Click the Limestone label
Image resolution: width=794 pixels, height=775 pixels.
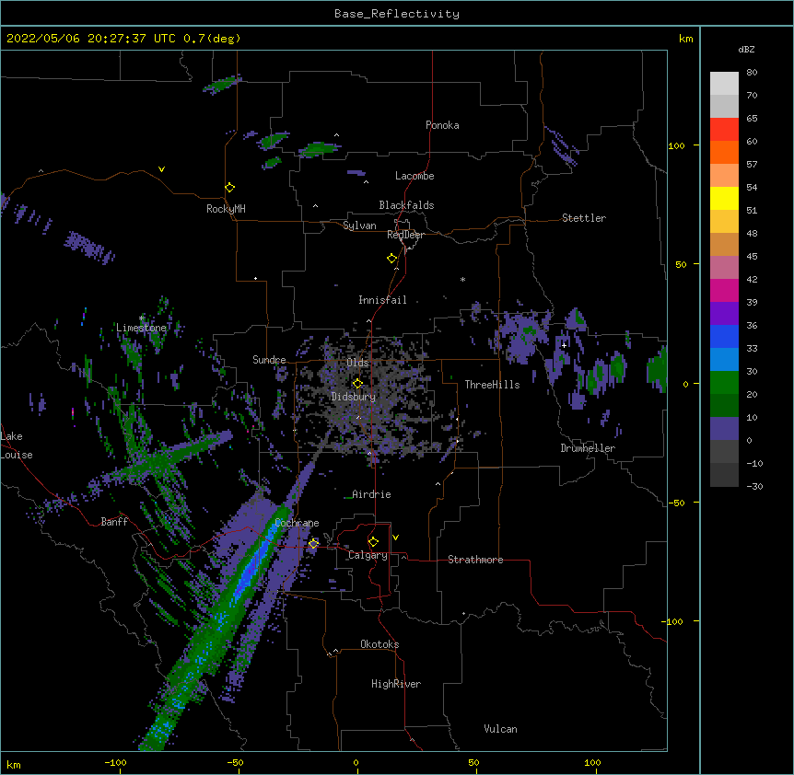click(x=141, y=328)
